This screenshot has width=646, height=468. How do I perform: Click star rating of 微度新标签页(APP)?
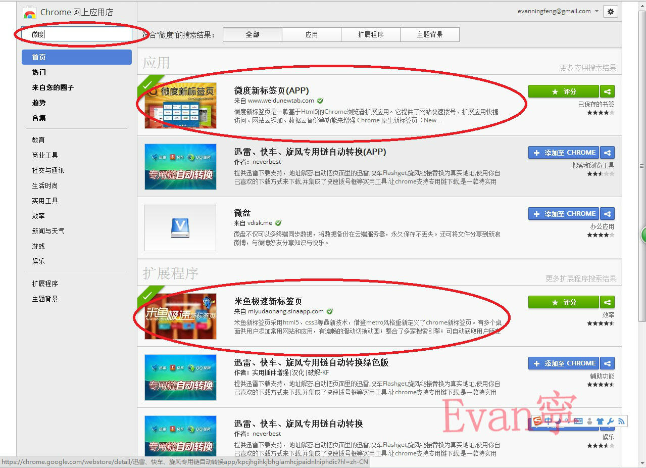[601, 113]
